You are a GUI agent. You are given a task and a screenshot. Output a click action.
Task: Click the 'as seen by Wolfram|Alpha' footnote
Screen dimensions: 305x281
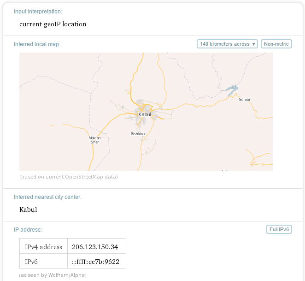point(53,275)
